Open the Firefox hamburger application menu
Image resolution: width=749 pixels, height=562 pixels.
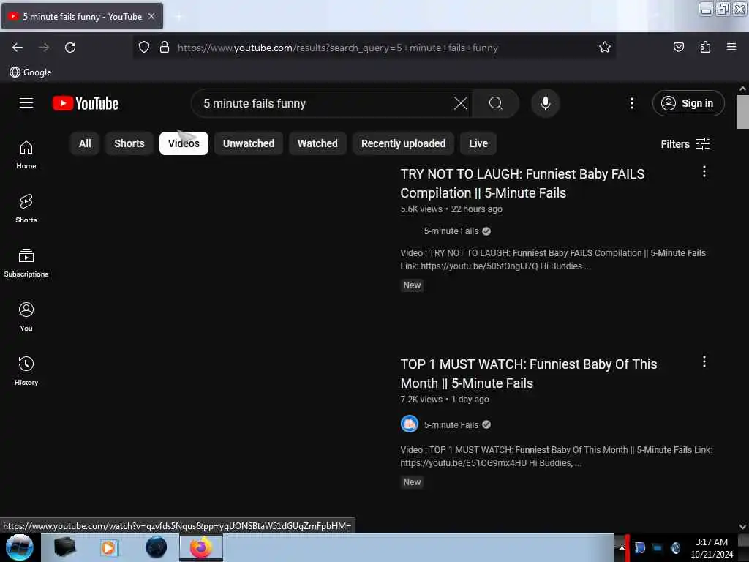pyautogui.click(x=731, y=47)
